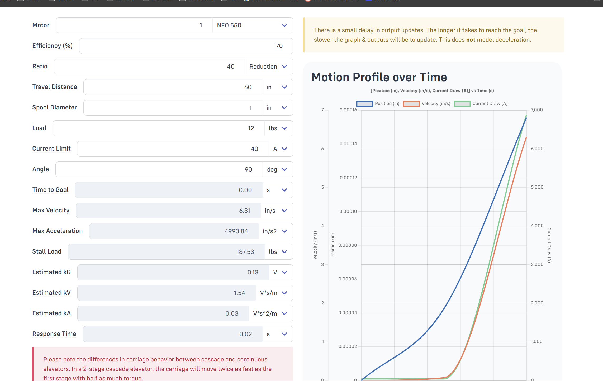Click the Efficiency (%) input field

click(x=186, y=46)
